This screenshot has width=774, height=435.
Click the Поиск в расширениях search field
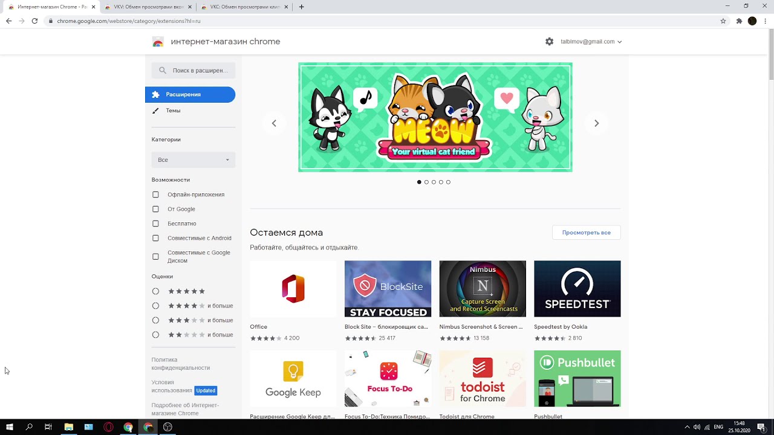(193, 71)
